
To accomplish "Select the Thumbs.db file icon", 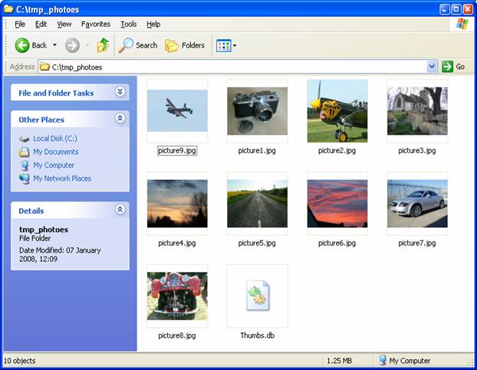I will point(257,296).
